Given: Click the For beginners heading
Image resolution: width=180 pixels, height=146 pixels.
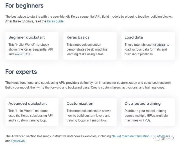Looking at the screenshot, I should tap(24, 6).
